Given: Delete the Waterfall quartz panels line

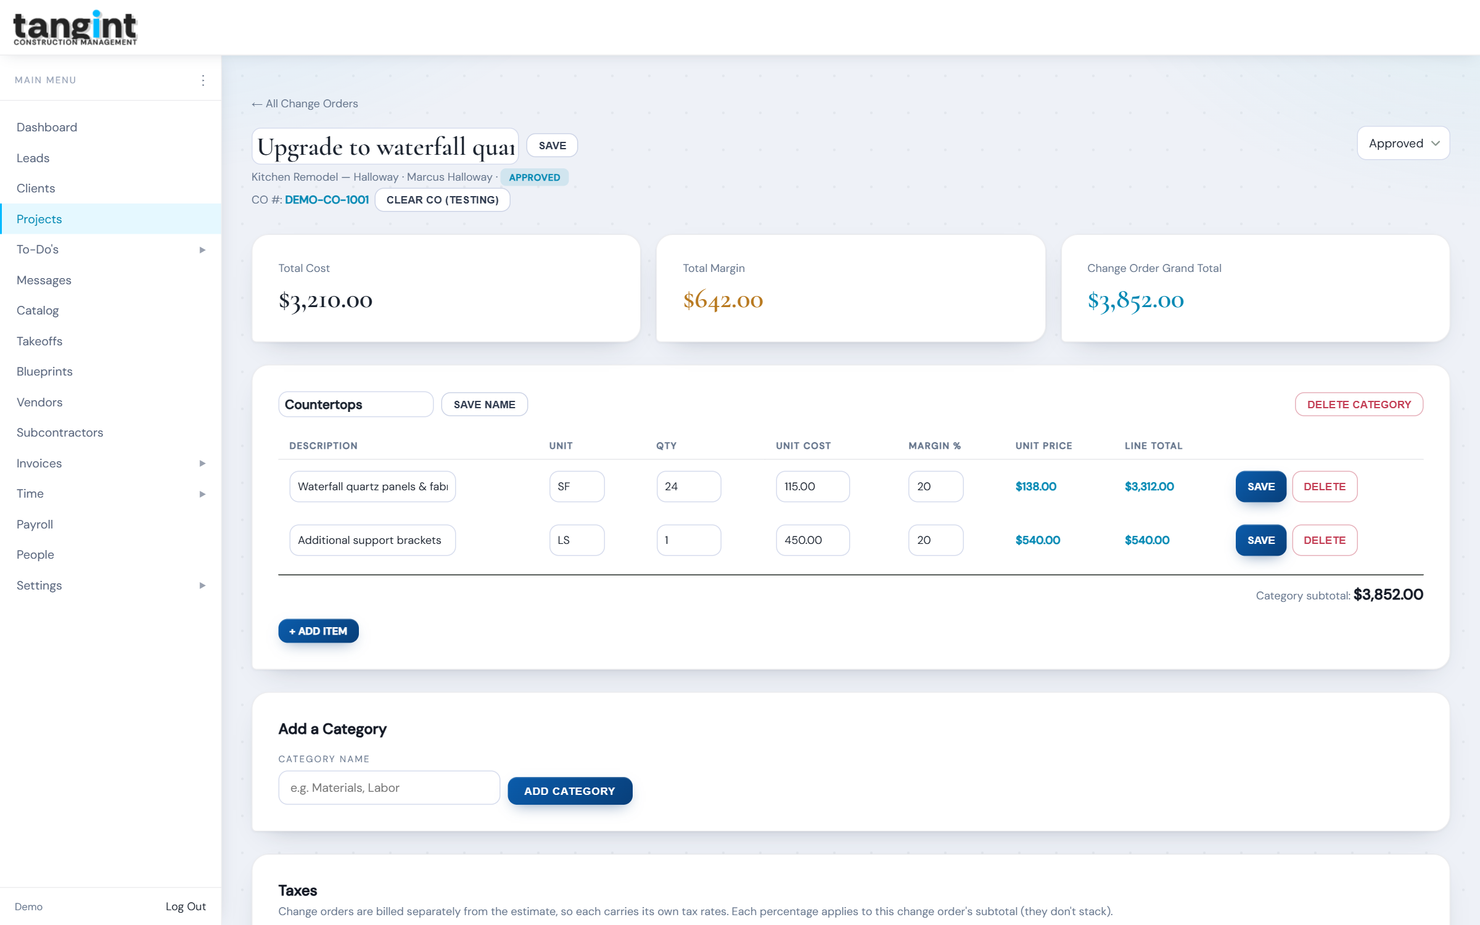Looking at the screenshot, I should pyautogui.click(x=1325, y=487).
